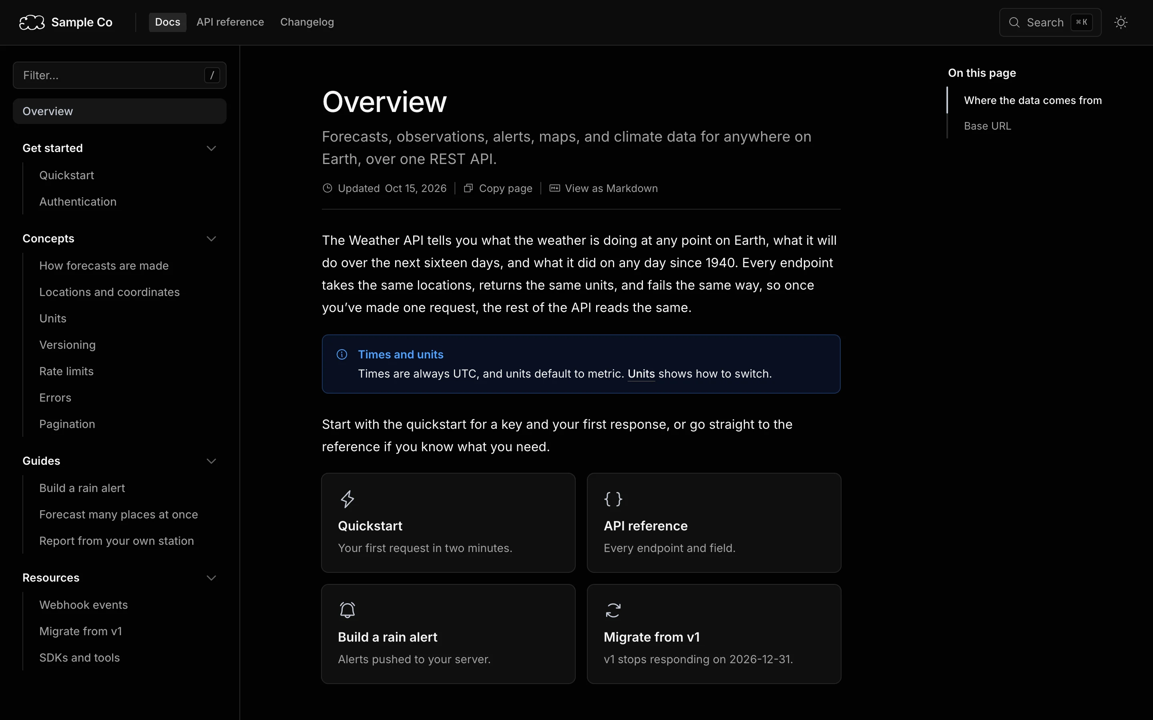Open Rate limits in the sidebar

pyautogui.click(x=66, y=372)
